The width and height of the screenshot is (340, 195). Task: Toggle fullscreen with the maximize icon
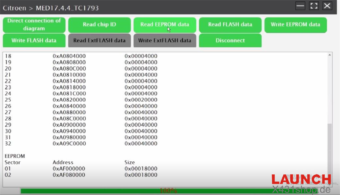[x=314, y=6]
